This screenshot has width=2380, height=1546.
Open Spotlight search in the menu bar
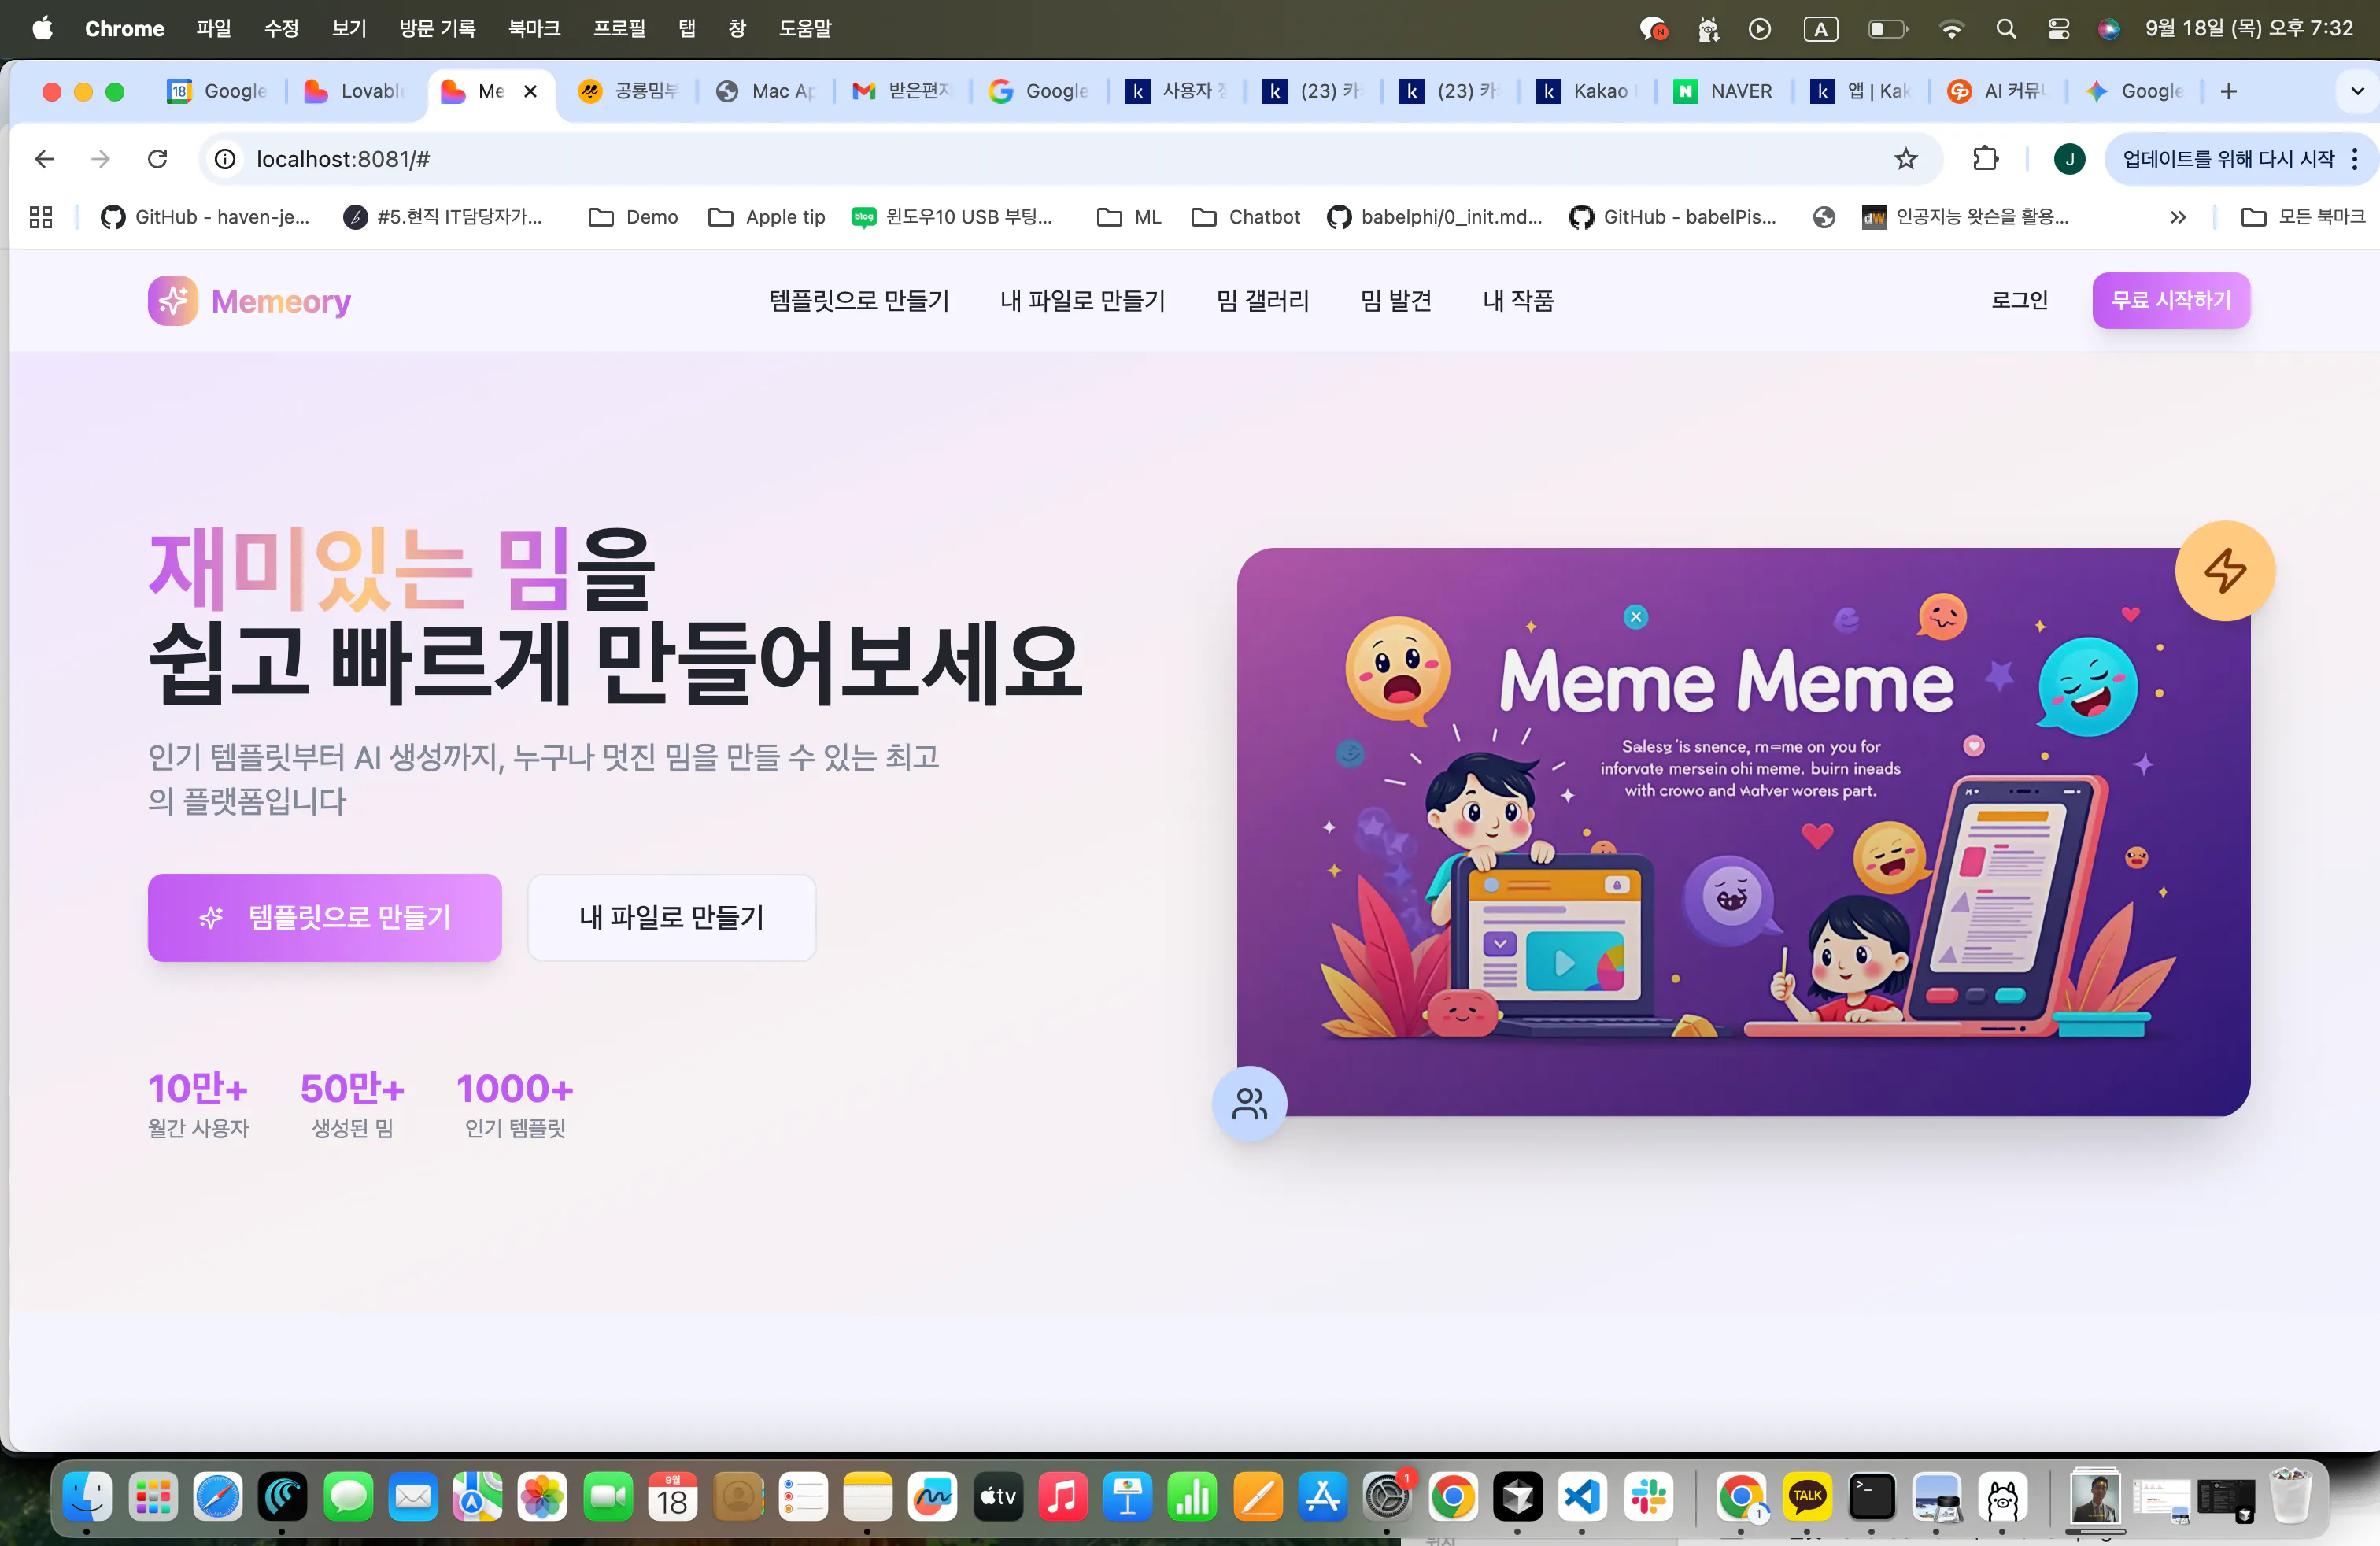coord(2006,28)
